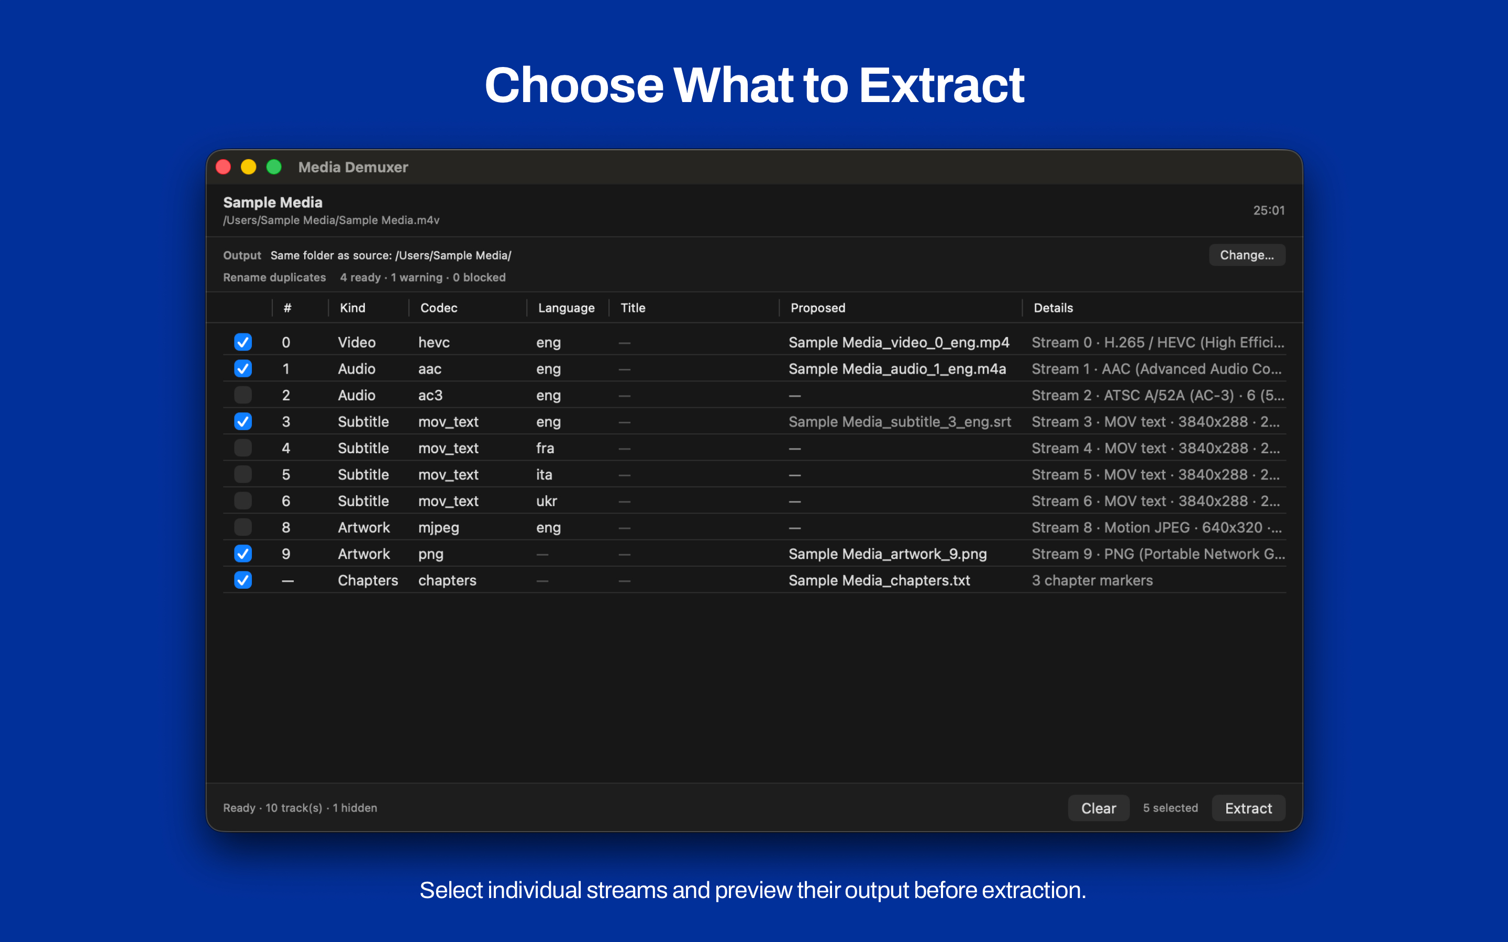Enable the mjpeg Artwork stream 8 checkbox

[x=243, y=528]
